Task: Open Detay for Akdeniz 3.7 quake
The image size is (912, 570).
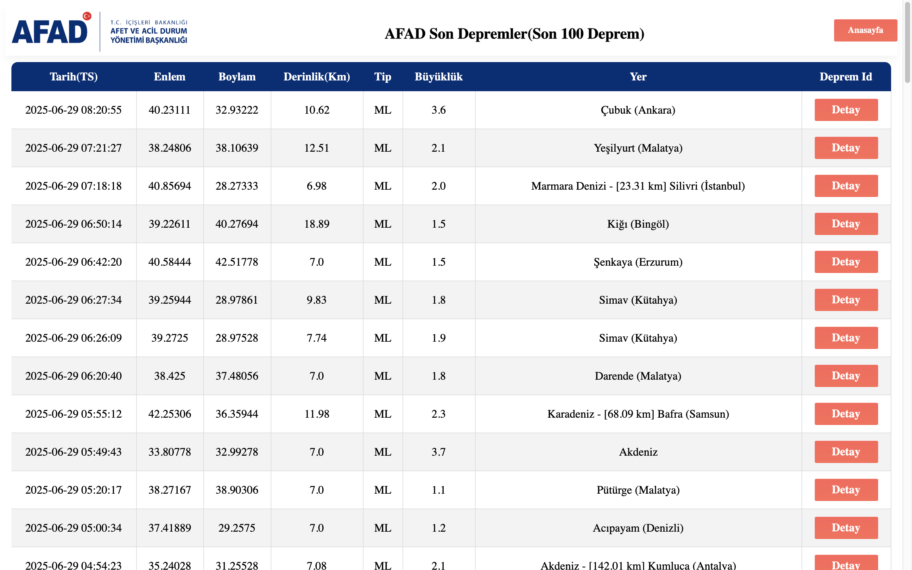Action: point(846,452)
